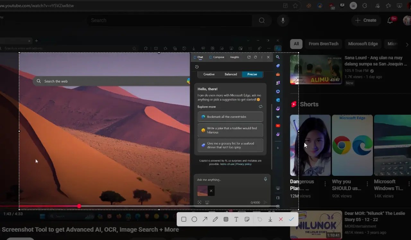Click Bookmark all the current tabs suggestion

(231, 117)
